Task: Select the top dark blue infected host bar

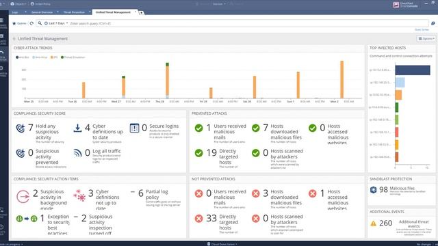Action: coord(413,70)
